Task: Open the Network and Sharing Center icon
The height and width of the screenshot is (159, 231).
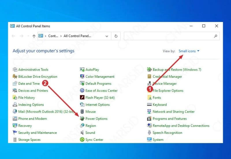Action: [x=149, y=112]
